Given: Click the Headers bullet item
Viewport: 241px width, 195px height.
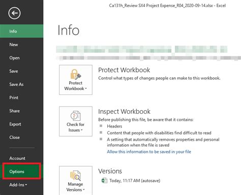Looking at the screenshot, I should (x=114, y=126).
